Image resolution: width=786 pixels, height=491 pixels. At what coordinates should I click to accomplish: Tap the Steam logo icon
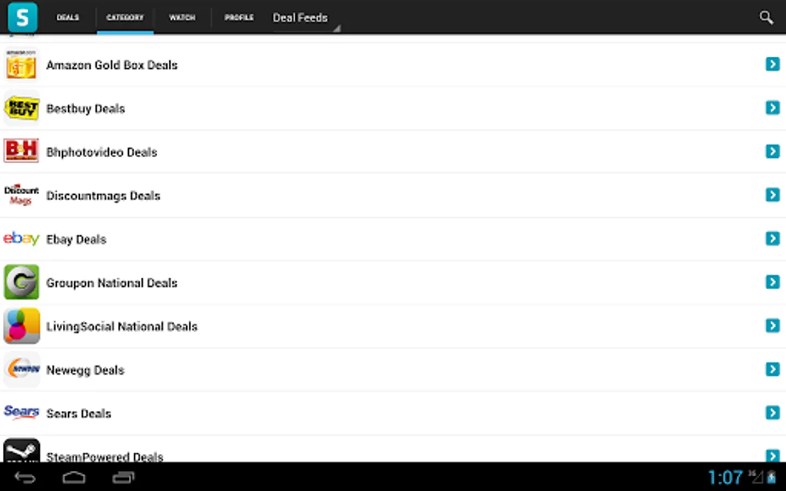pos(22,451)
